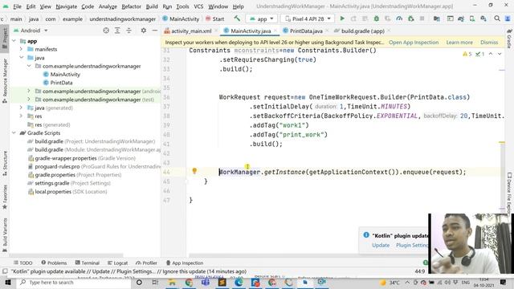This screenshot has height=289, width=514.
Task: Expand the res folder
Action: point(22,116)
